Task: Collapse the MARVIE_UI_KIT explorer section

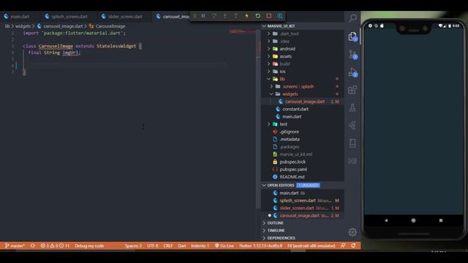Action: 302,26
